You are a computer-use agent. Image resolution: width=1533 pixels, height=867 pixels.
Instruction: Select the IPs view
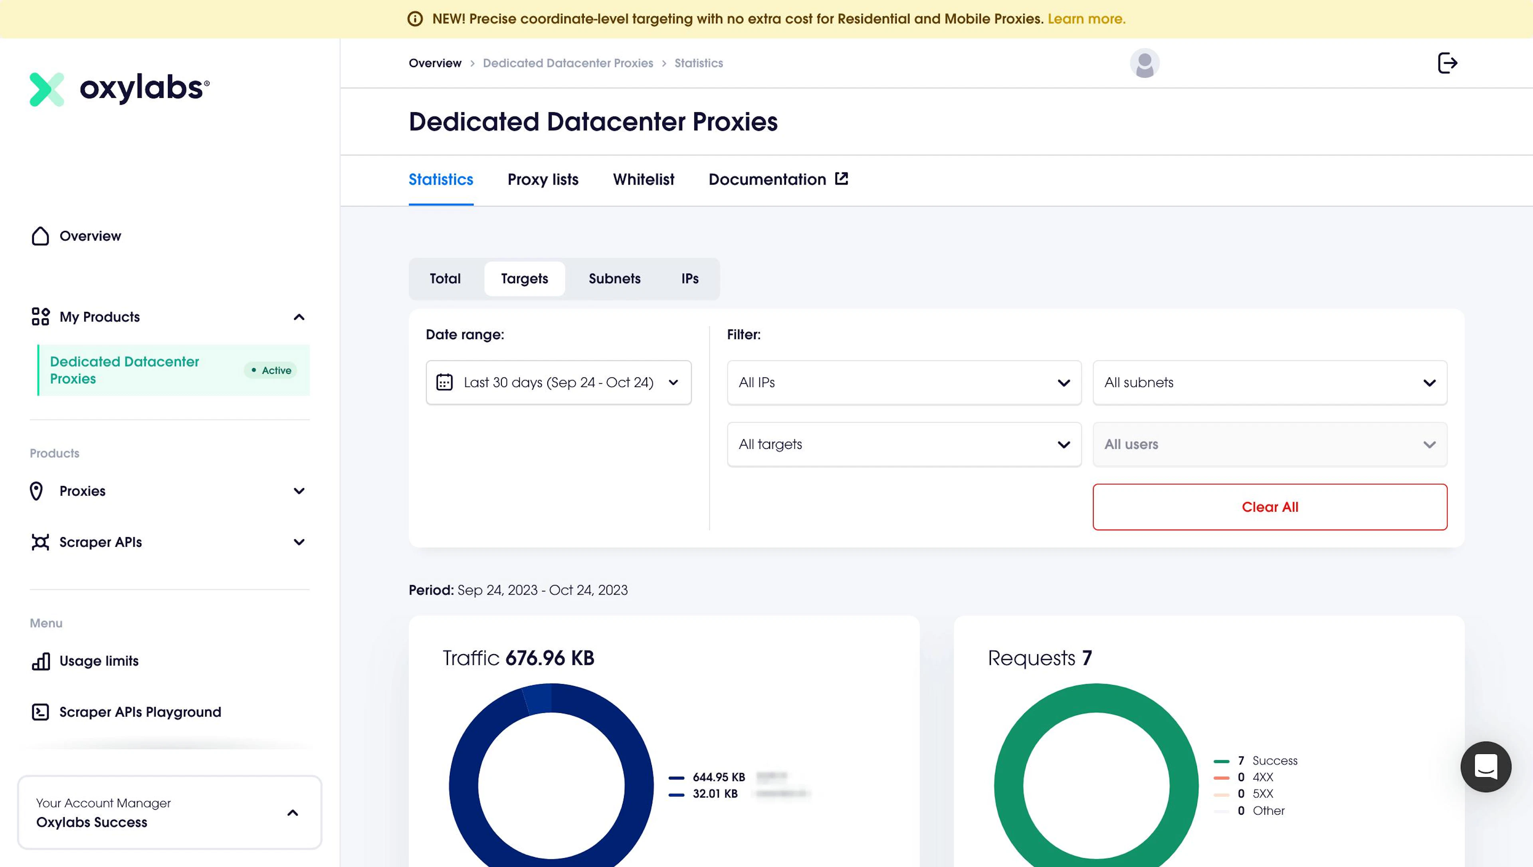tap(690, 279)
